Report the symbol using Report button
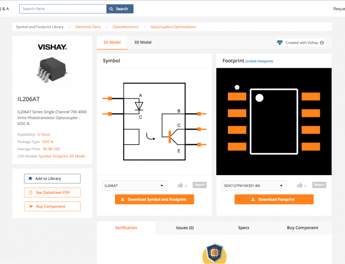The image size is (345, 264). (x=200, y=185)
